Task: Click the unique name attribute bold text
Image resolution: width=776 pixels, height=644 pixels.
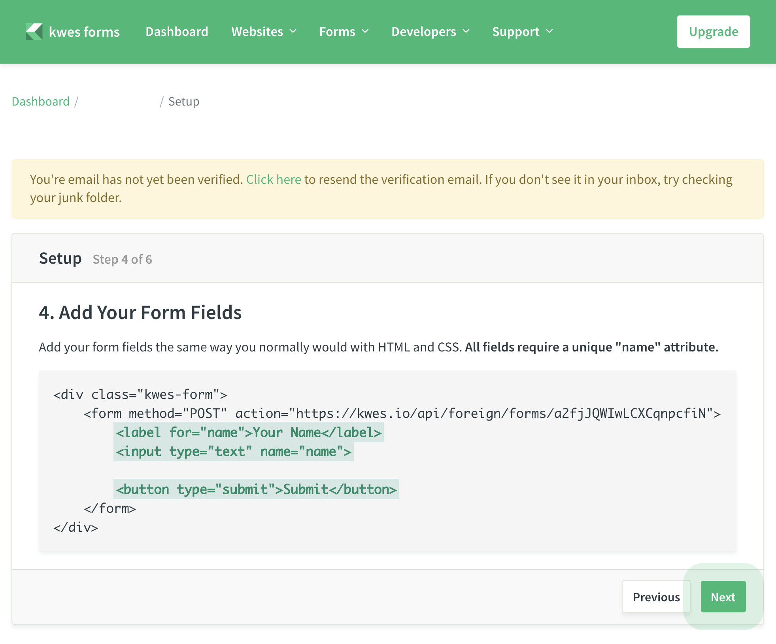Action: 591,347
